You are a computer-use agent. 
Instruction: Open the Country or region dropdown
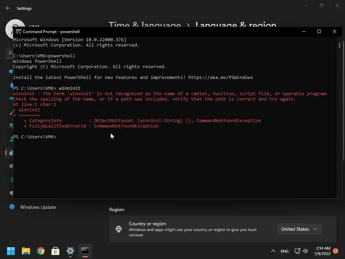[299, 229]
